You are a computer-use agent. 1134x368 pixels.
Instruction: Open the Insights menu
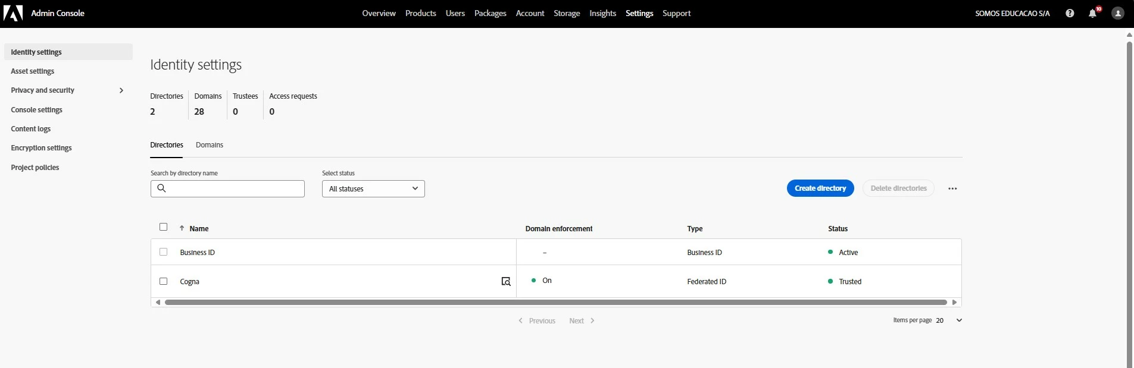(x=602, y=13)
